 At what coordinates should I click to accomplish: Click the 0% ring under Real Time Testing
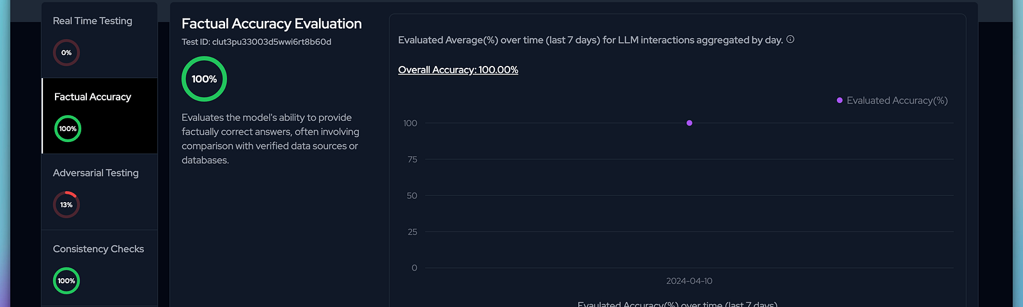coord(66,52)
